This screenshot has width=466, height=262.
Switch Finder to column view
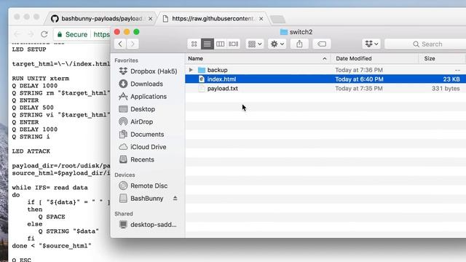[x=220, y=44]
